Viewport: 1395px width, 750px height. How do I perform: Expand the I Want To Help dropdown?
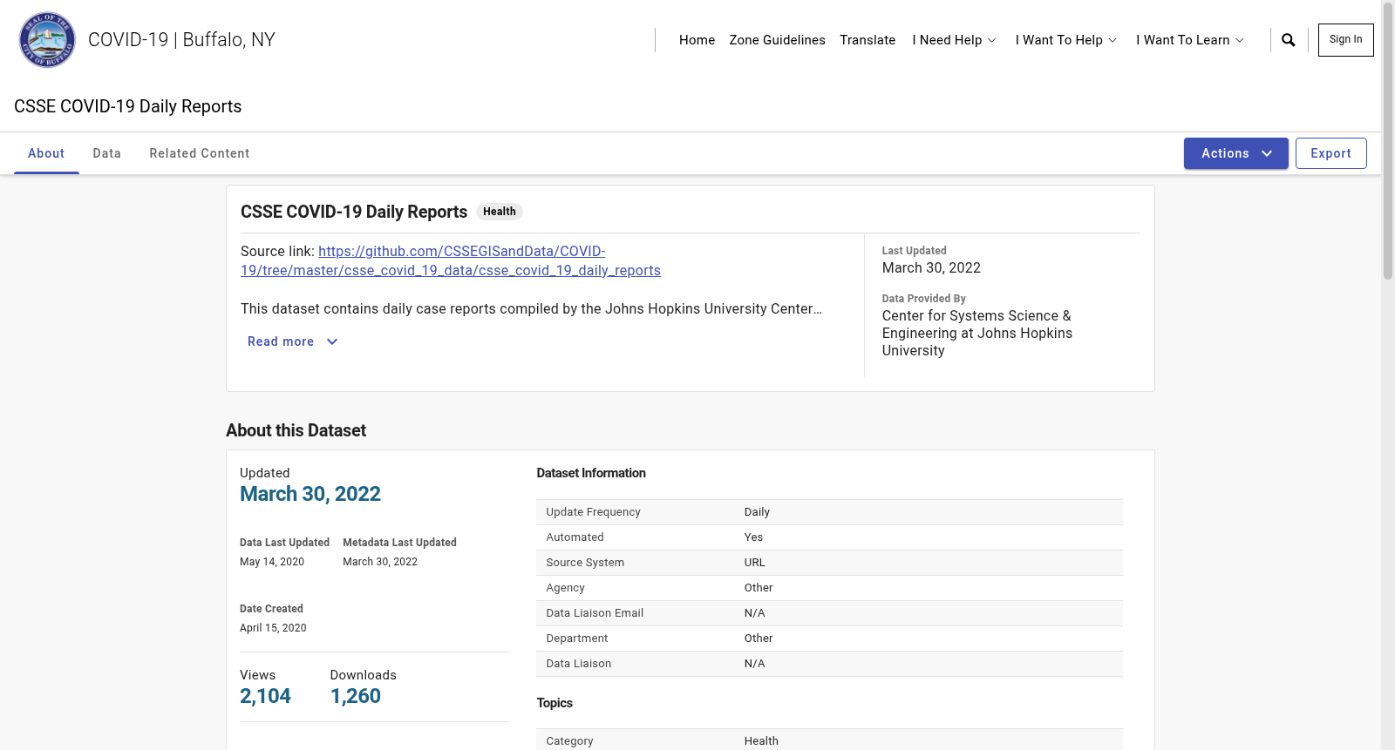coord(1065,40)
